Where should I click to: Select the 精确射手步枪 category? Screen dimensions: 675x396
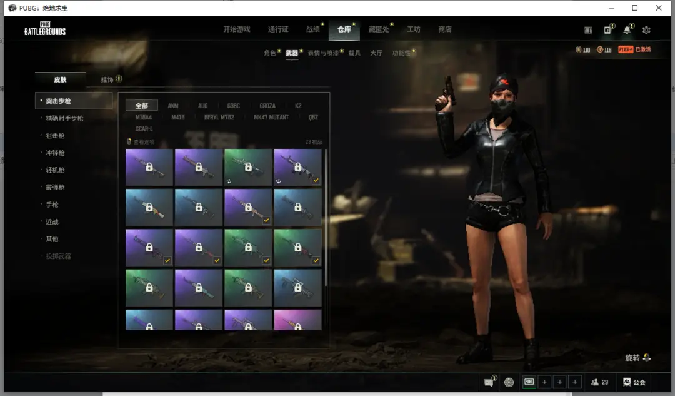(64, 118)
